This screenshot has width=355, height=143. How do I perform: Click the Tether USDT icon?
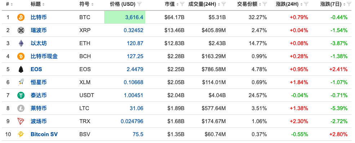click(21, 95)
